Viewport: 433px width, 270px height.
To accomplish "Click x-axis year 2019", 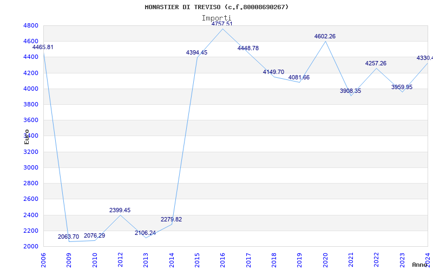I will pos(300,260).
